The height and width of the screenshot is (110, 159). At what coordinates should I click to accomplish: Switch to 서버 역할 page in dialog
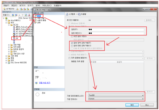pyautogui.click(x=41, y=18)
